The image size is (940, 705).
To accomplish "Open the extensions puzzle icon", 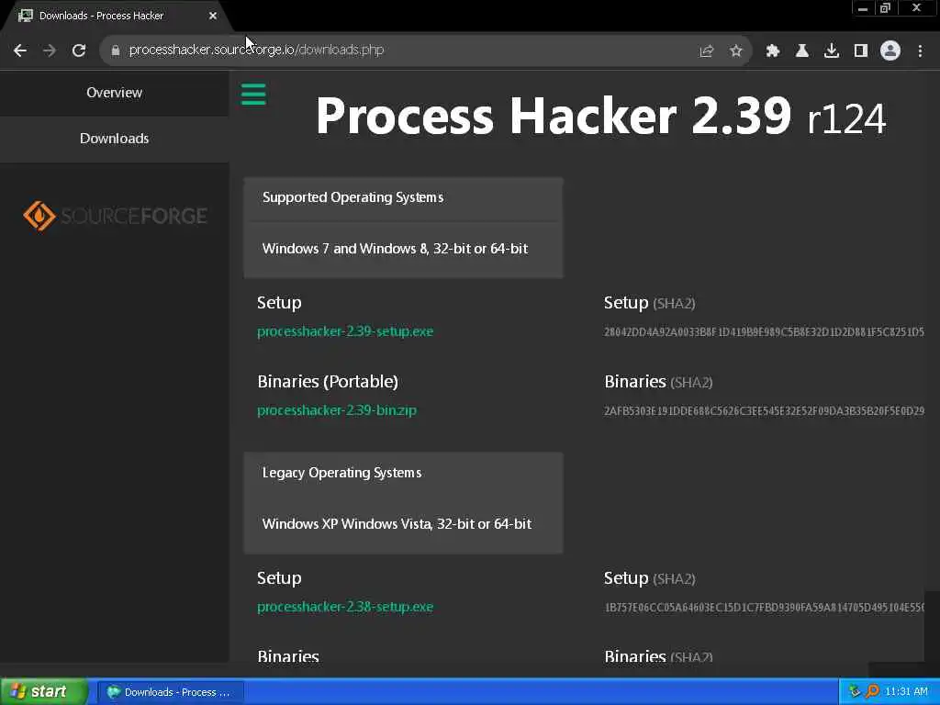I will (773, 51).
